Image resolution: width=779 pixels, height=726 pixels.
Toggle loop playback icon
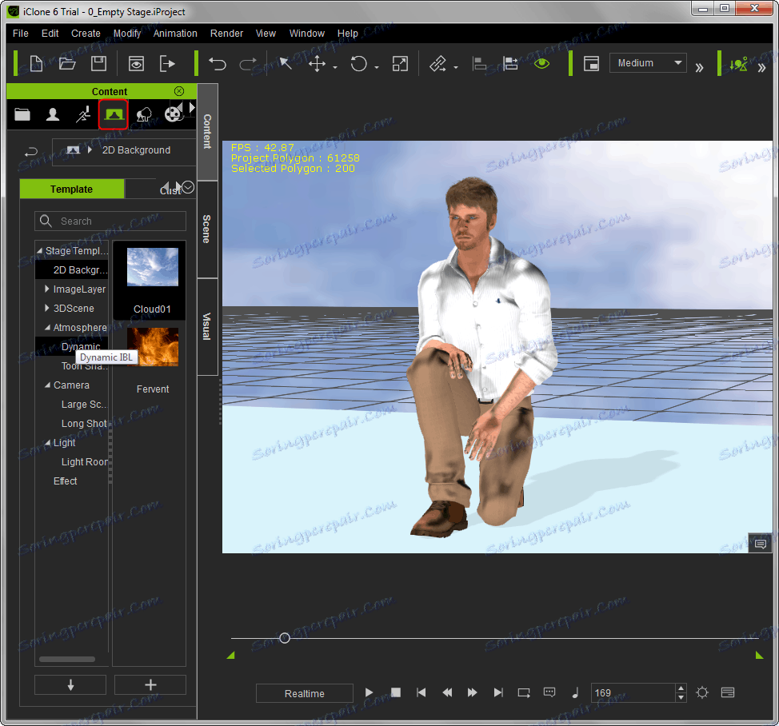[524, 692]
